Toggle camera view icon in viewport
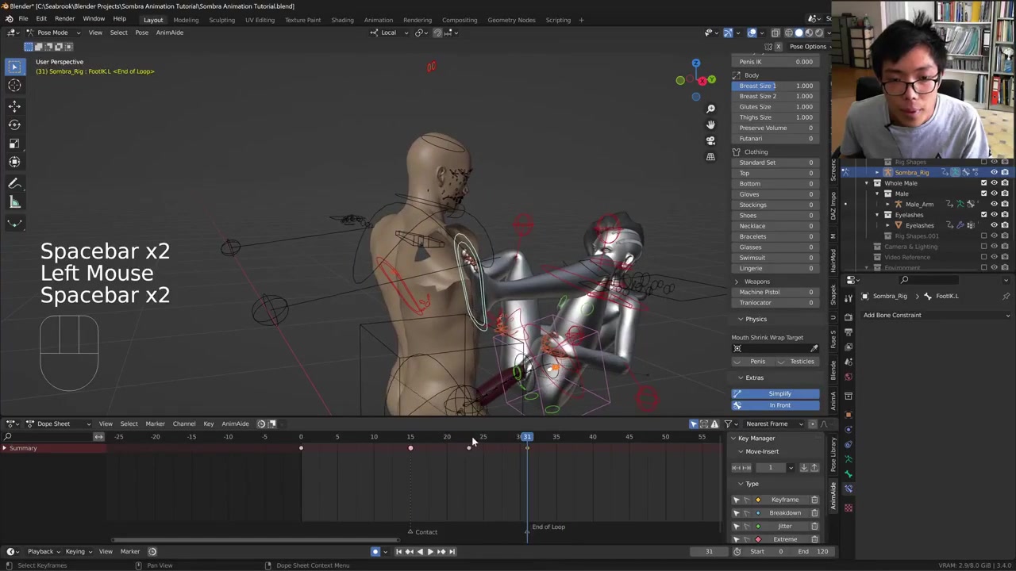 tap(710, 140)
